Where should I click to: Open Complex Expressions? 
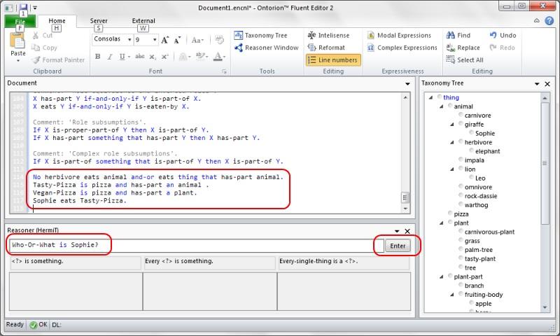coord(402,48)
